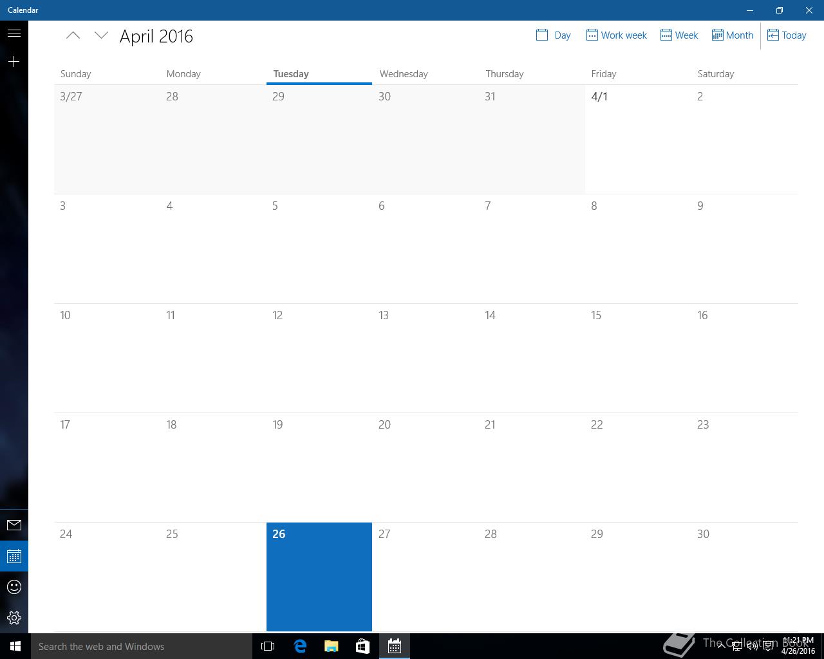The image size is (824, 659).
Task: Select April 13 on the calendar
Action: coord(426,358)
